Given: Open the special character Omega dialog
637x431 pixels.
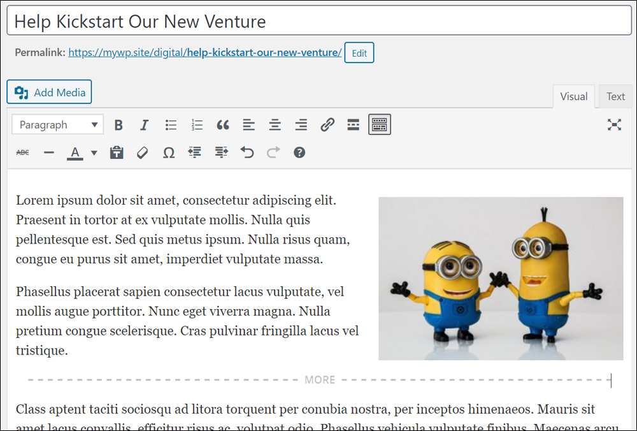Looking at the screenshot, I should coord(169,152).
